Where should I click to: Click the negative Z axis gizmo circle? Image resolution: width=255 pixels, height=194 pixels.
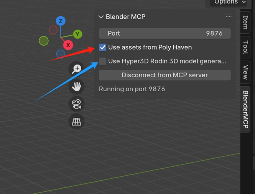[x=61, y=54]
